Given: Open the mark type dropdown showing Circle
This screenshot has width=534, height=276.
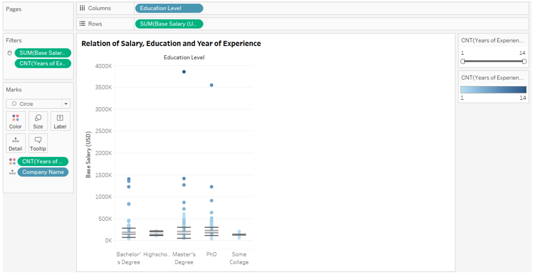Looking at the screenshot, I should point(66,104).
